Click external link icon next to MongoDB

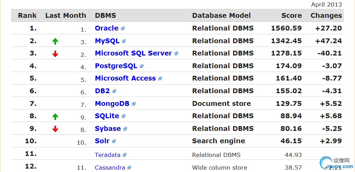point(134,104)
